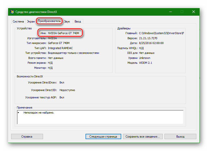Screen dimensions: 208x151
Task: Select the driver version 21.21.13.7270 text
Action: 148,38
